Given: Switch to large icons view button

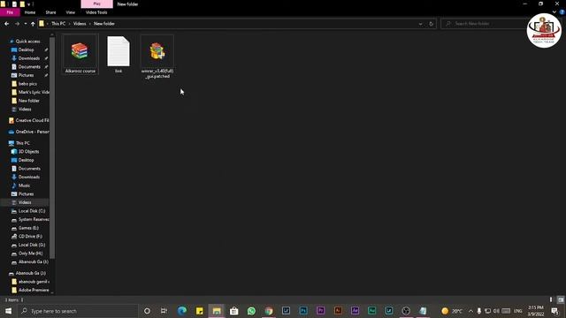Looking at the screenshot, I should [x=561, y=300].
